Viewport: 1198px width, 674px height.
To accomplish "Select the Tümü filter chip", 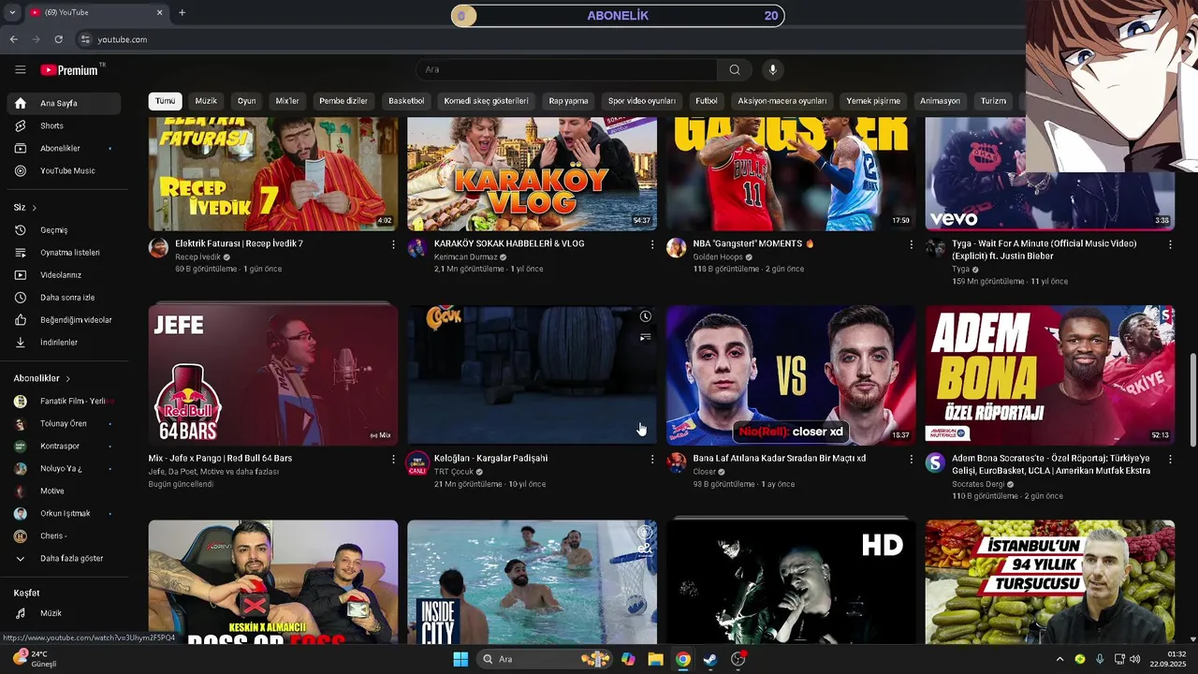I will tap(165, 101).
